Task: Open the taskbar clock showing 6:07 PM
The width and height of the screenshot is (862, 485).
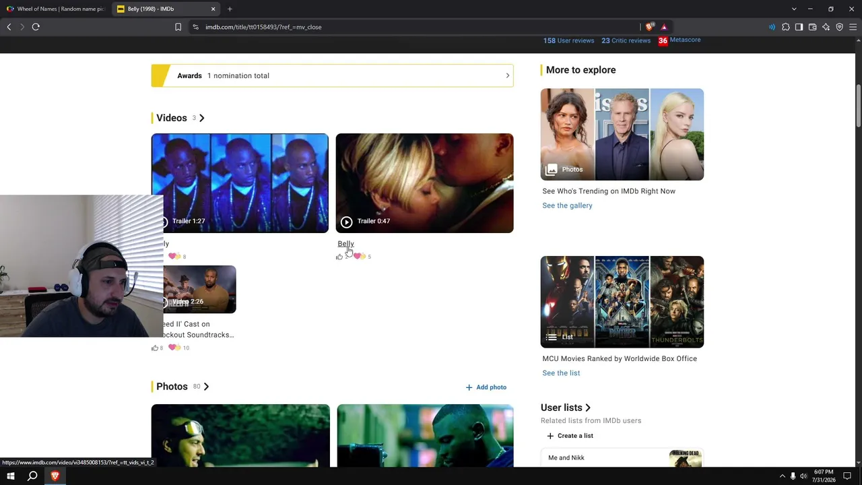Action: 824,476
